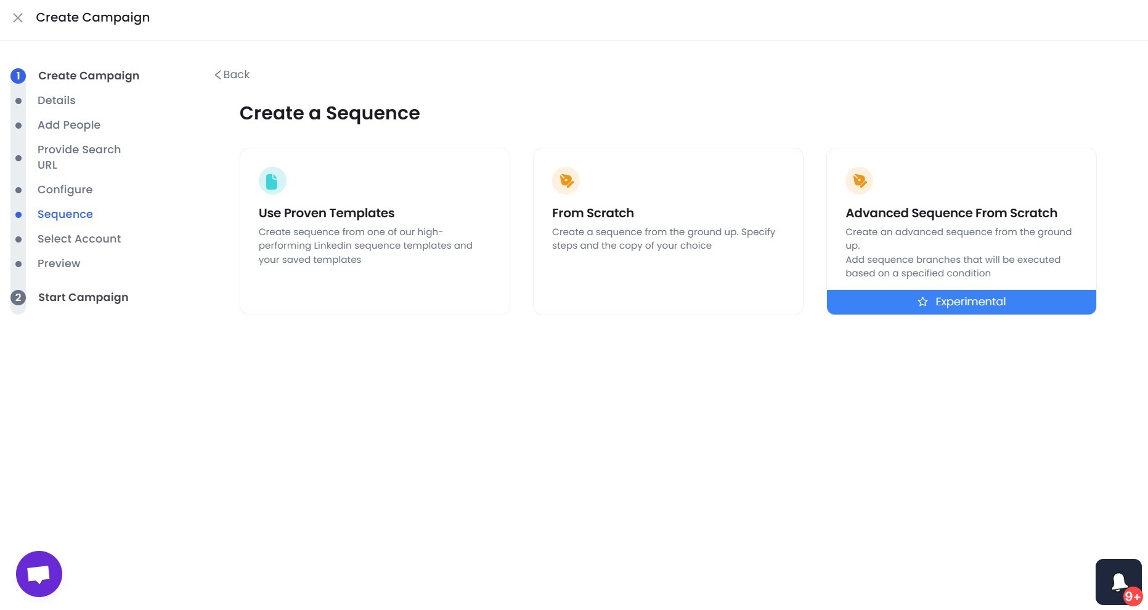Click the Back link

point(236,74)
